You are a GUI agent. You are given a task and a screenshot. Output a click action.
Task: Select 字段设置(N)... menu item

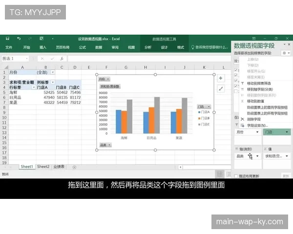[265, 125]
